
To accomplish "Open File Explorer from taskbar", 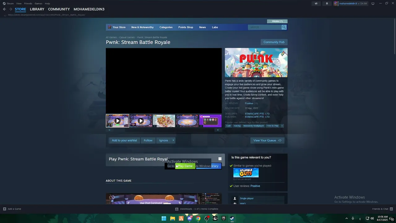I will coord(173,218).
